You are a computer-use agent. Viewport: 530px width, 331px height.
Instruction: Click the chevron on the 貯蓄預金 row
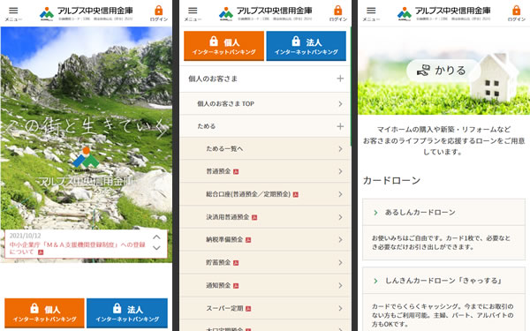coord(340,262)
